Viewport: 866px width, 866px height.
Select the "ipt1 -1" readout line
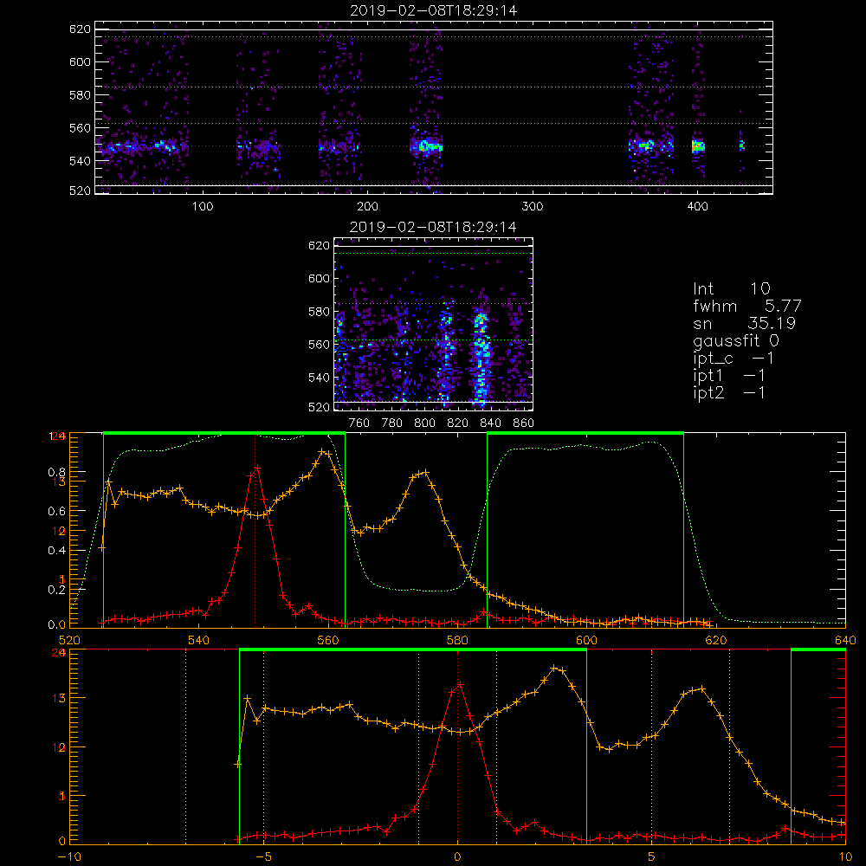(729, 376)
